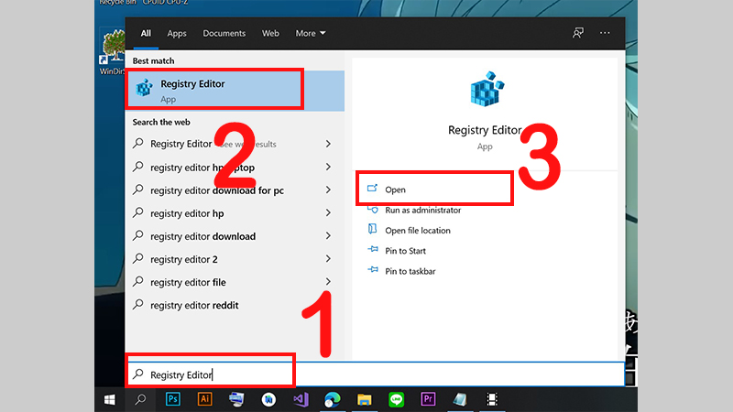The image size is (733, 412).
Task: Click the Run as administrator shield icon
Action: (x=373, y=210)
